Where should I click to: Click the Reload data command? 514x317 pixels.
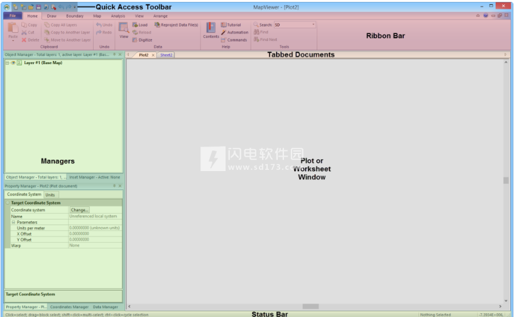point(141,33)
